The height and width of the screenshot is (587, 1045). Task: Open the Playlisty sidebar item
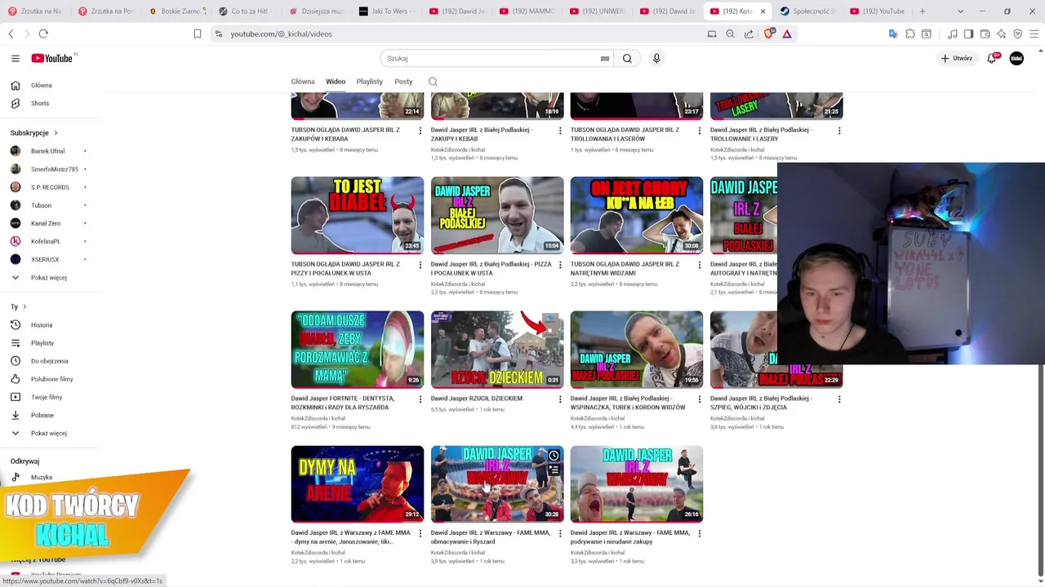[x=42, y=343]
